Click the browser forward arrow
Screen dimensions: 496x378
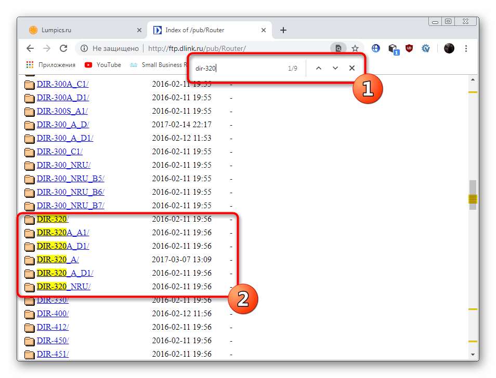coord(47,48)
